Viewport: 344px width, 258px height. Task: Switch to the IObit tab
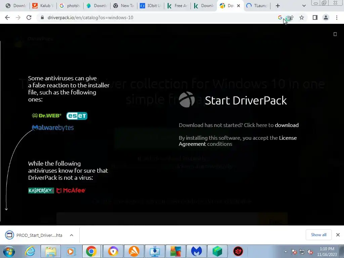click(150, 6)
